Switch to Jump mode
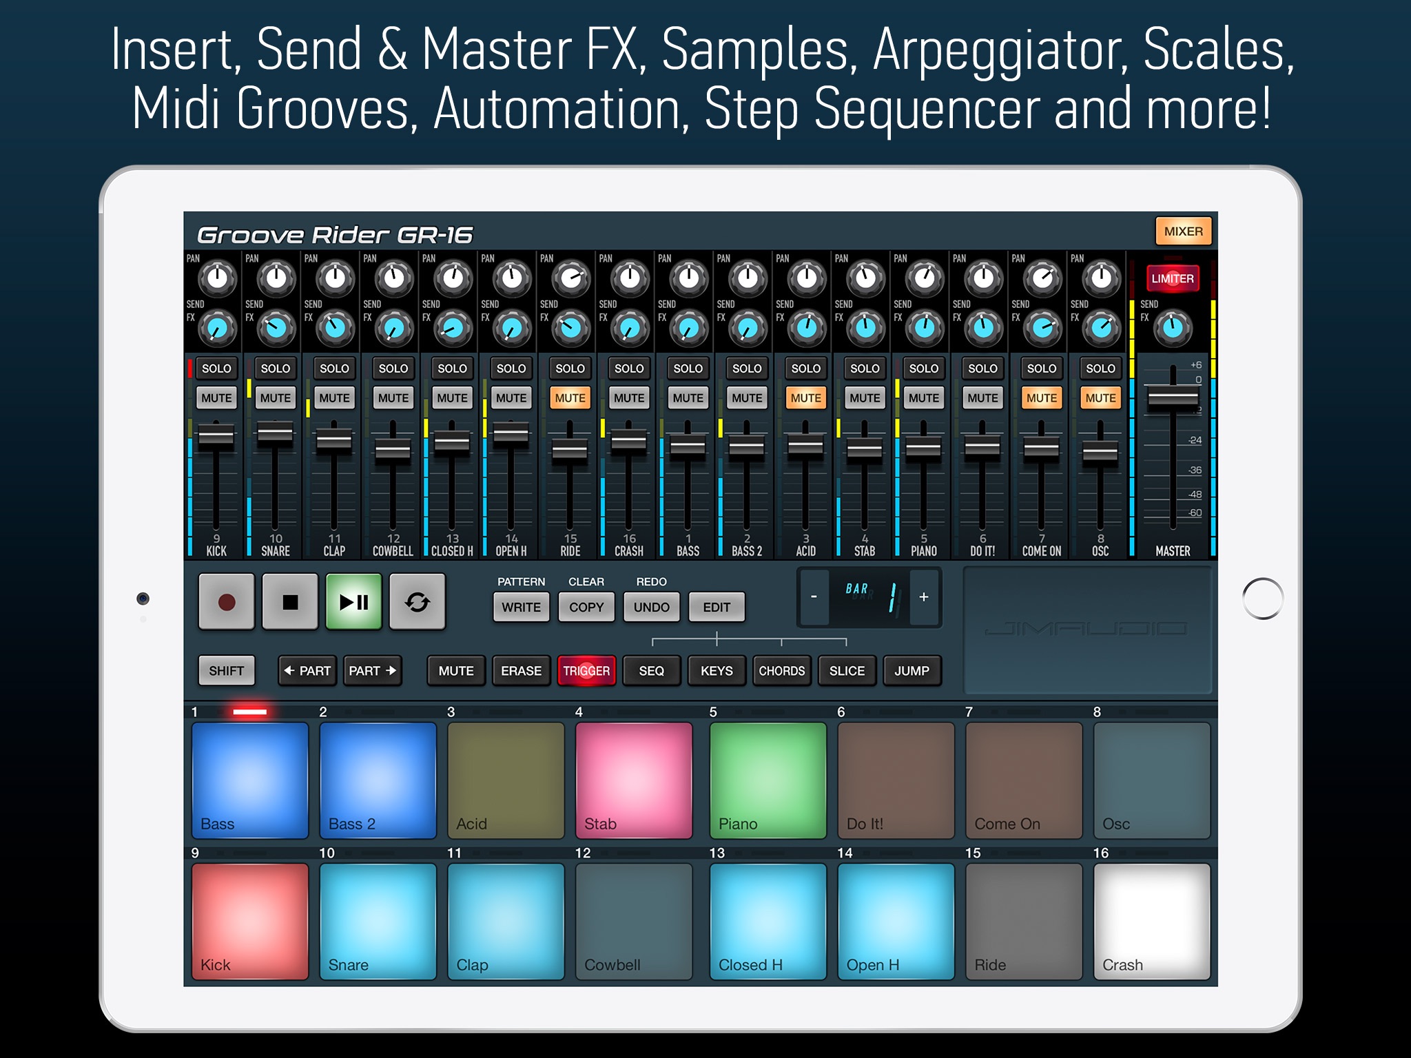 [x=912, y=671]
